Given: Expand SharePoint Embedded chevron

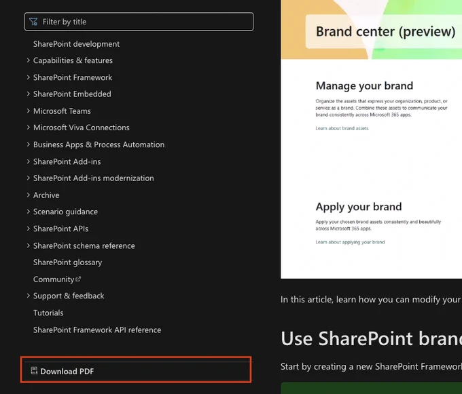Looking at the screenshot, I should [x=29, y=94].
